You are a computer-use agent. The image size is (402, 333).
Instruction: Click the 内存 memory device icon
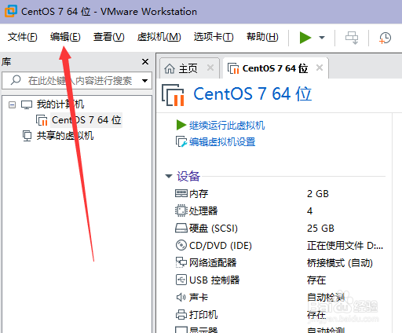pos(181,193)
